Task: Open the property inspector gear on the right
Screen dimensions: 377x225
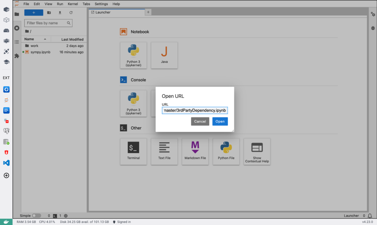Action: 373,14
